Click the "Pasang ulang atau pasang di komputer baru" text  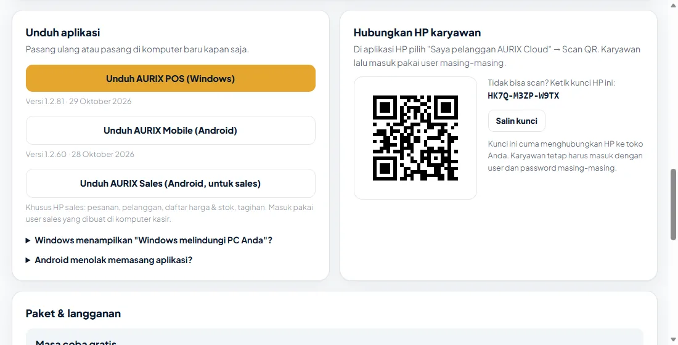point(137,49)
